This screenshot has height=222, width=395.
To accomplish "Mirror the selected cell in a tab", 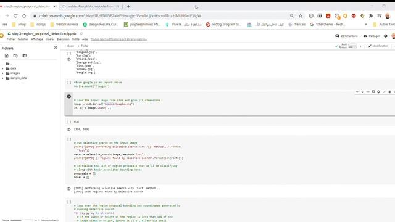I will (384, 92).
